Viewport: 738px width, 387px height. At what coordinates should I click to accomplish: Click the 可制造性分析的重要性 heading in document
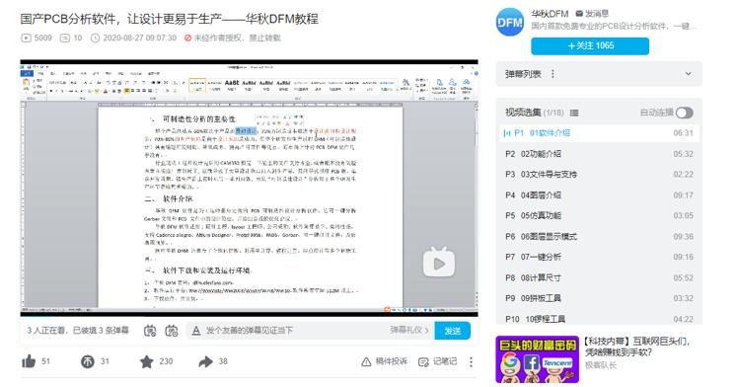click(x=192, y=119)
